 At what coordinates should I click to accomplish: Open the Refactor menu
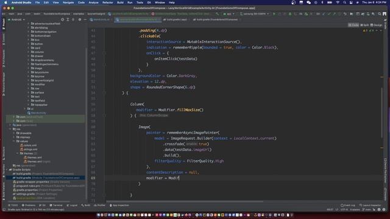click(108, 2)
